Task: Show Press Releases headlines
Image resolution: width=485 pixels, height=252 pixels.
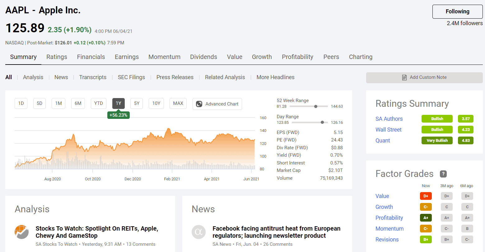Action: [x=175, y=77]
